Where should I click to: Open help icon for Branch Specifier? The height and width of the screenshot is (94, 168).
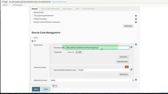pyautogui.click(x=132, y=69)
